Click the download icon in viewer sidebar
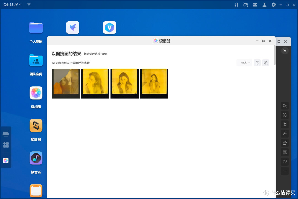The image size is (298, 199). click(285, 133)
